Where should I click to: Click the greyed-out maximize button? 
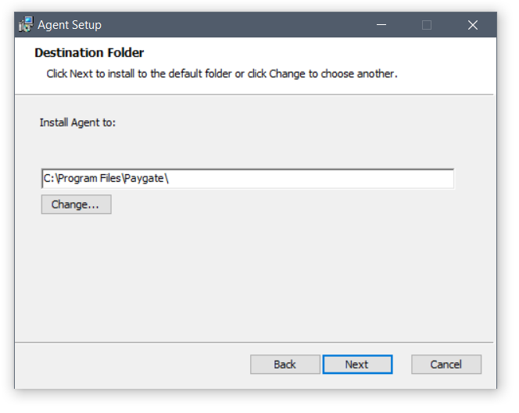point(427,25)
